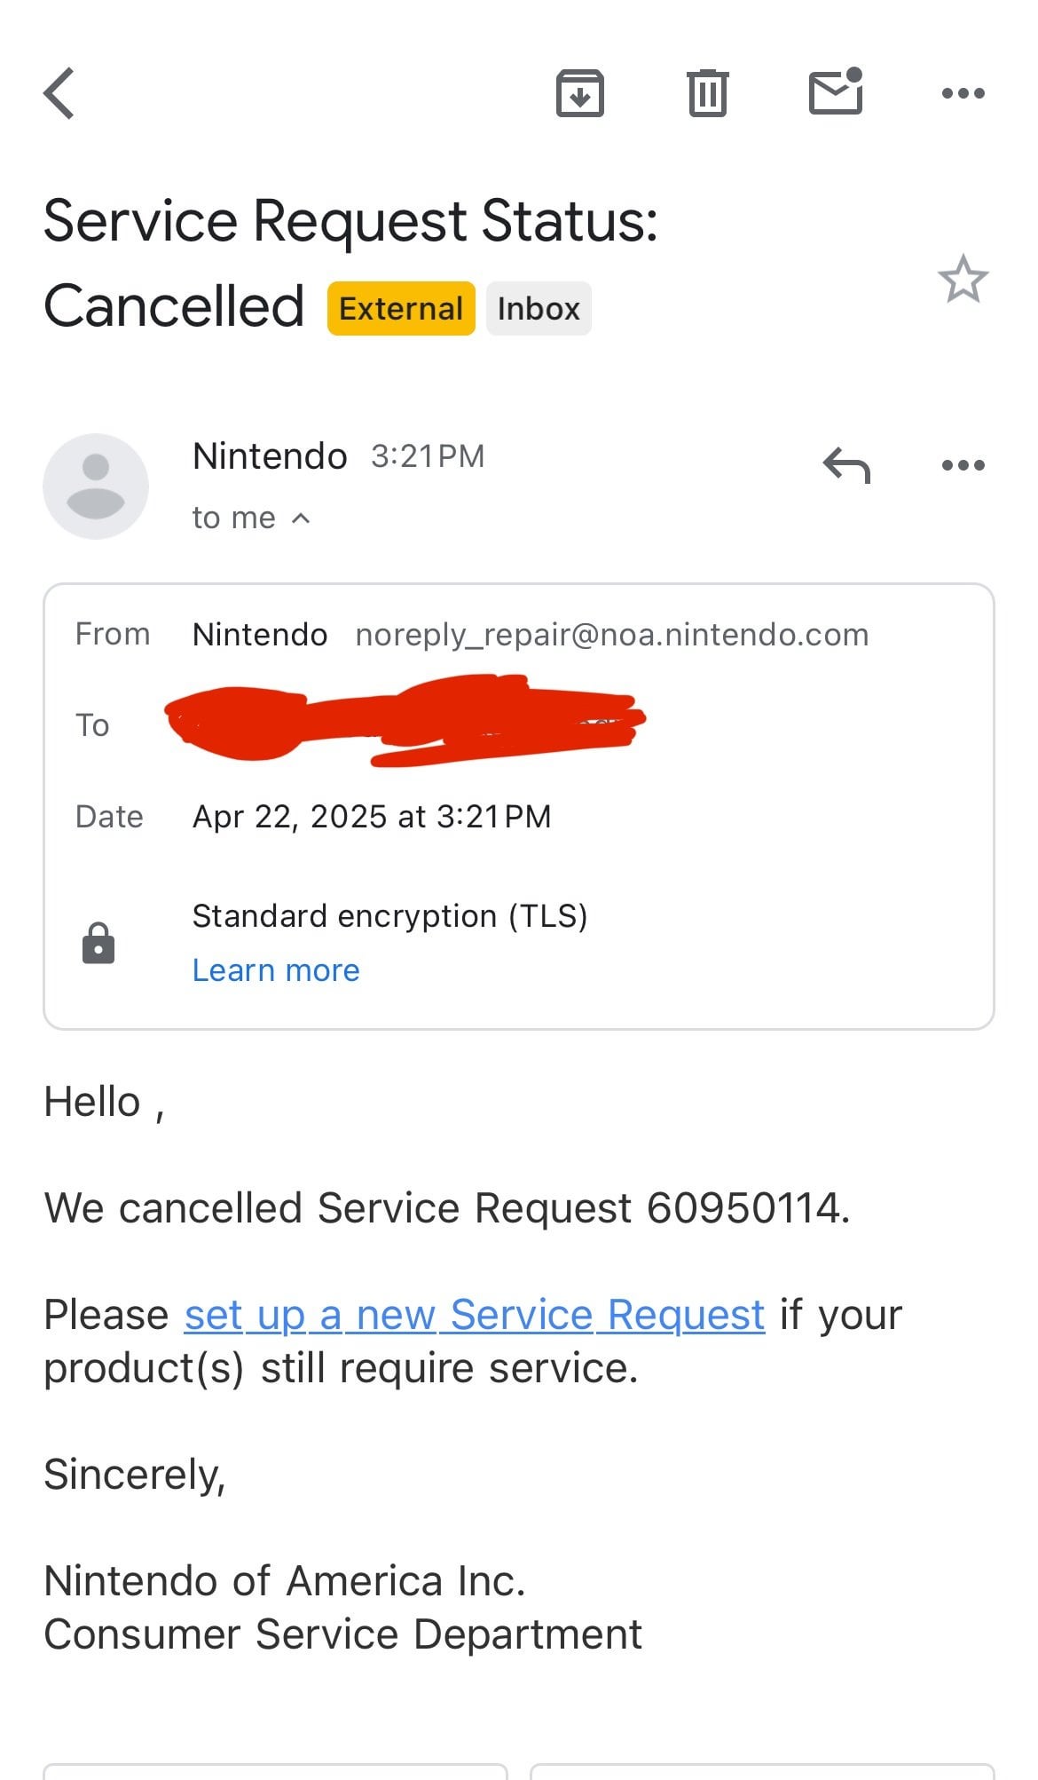
Task: Reply using the reply arrow icon
Action: [x=846, y=465]
